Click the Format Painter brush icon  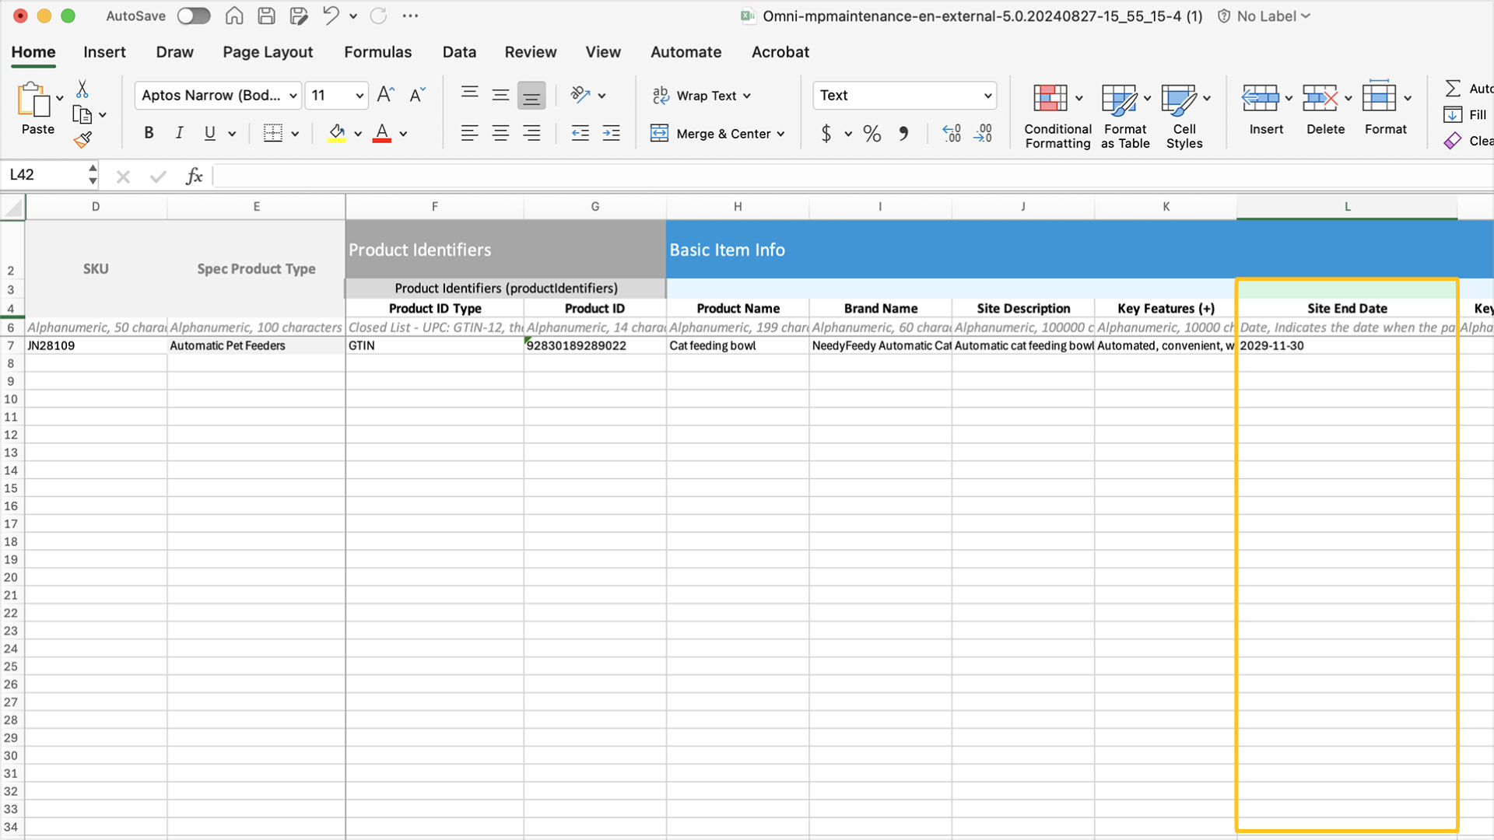[82, 140]
